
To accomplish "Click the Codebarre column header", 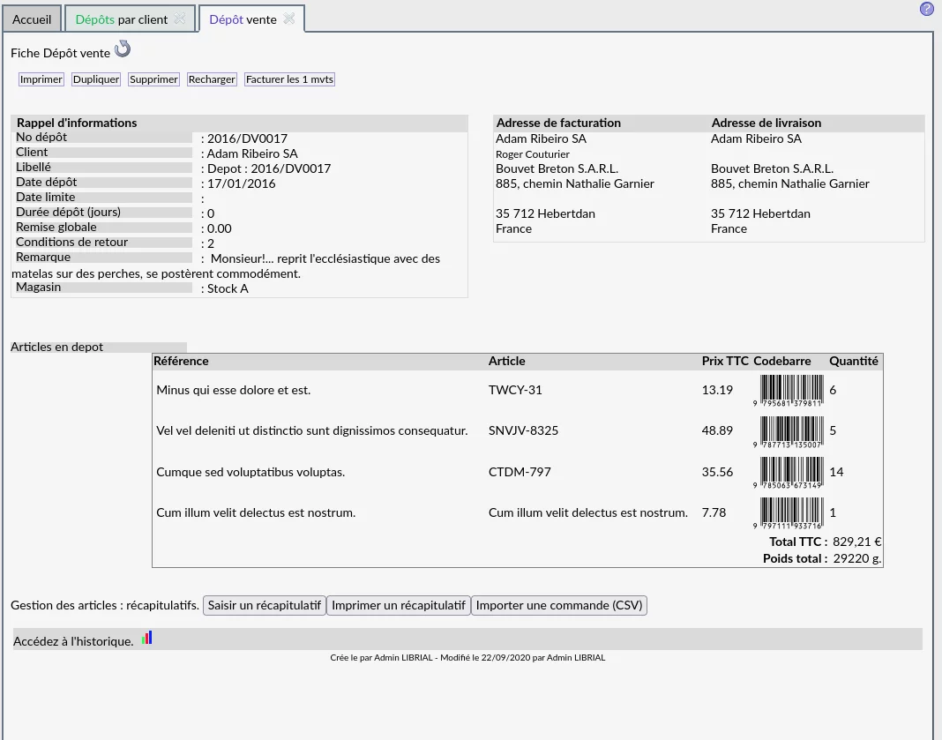I will tap(781, 361).
